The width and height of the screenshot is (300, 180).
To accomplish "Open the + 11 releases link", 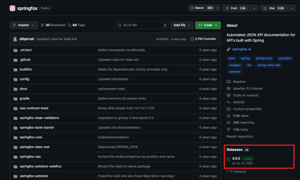I will (x=236, y=172).
